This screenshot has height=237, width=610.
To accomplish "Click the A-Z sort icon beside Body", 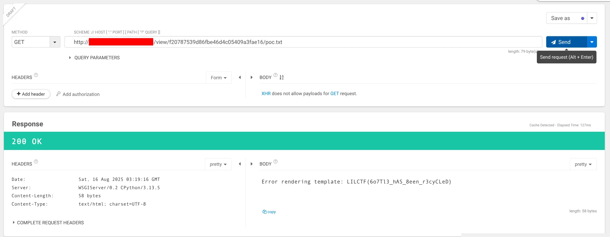I will coord(282,77).
